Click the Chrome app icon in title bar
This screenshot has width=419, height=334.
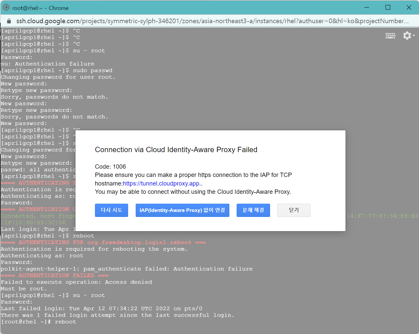coord(6,8)
